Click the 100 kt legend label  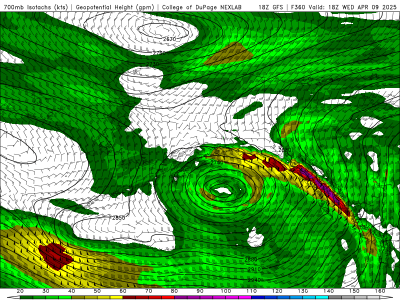226,291
